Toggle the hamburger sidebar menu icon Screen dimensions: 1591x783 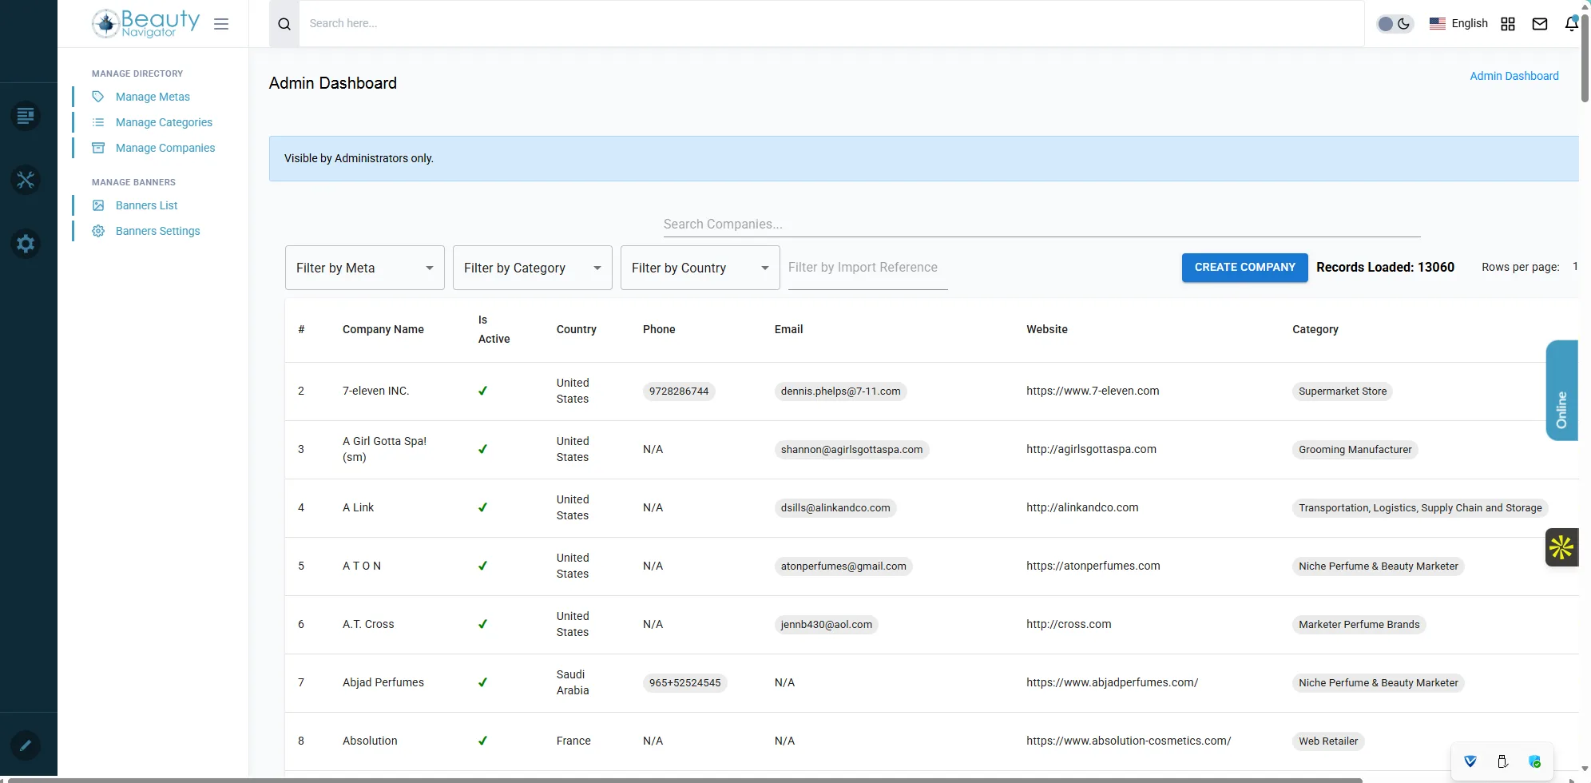[x=221, y=24]
